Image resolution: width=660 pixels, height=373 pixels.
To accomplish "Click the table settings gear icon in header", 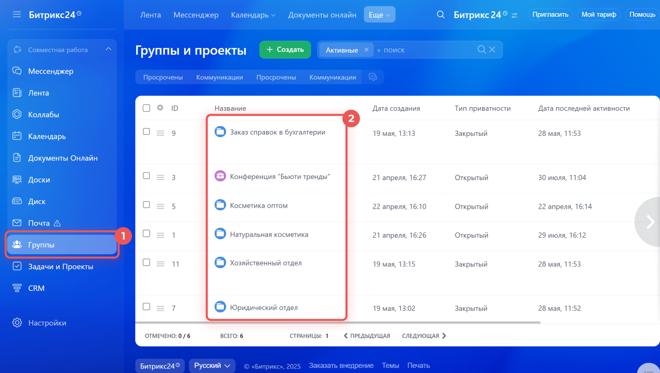I will tap(160, 108).
